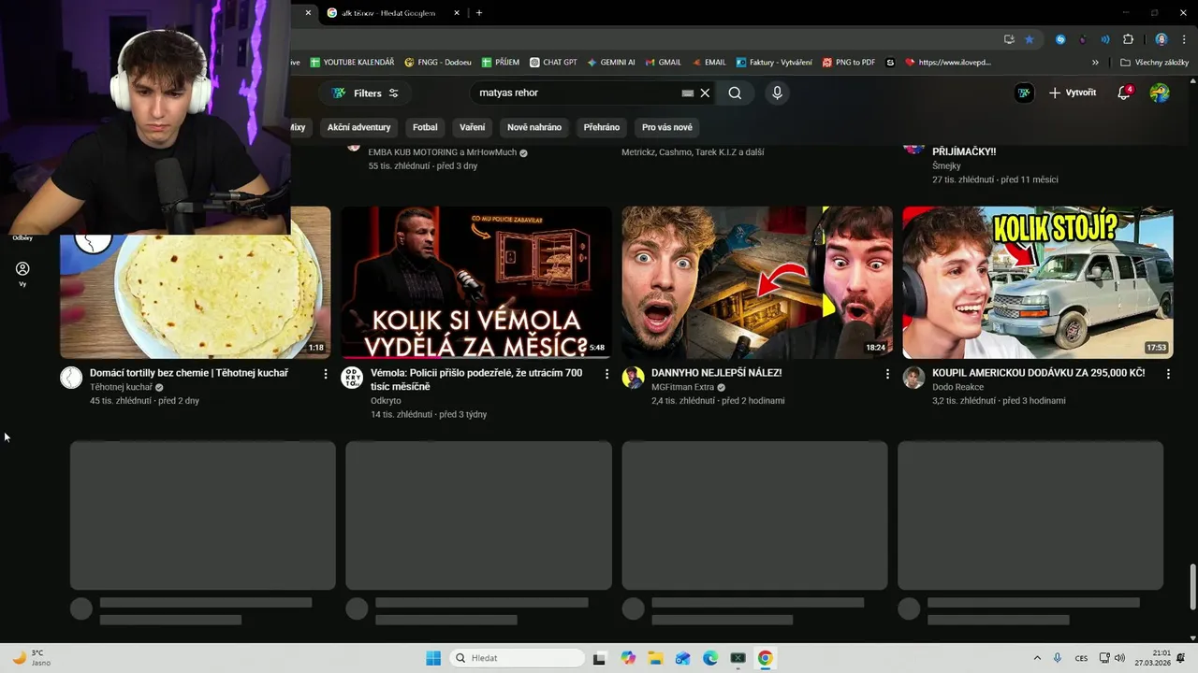
Task: Open a new browser tab with plus
Action: tap(479, 13)
